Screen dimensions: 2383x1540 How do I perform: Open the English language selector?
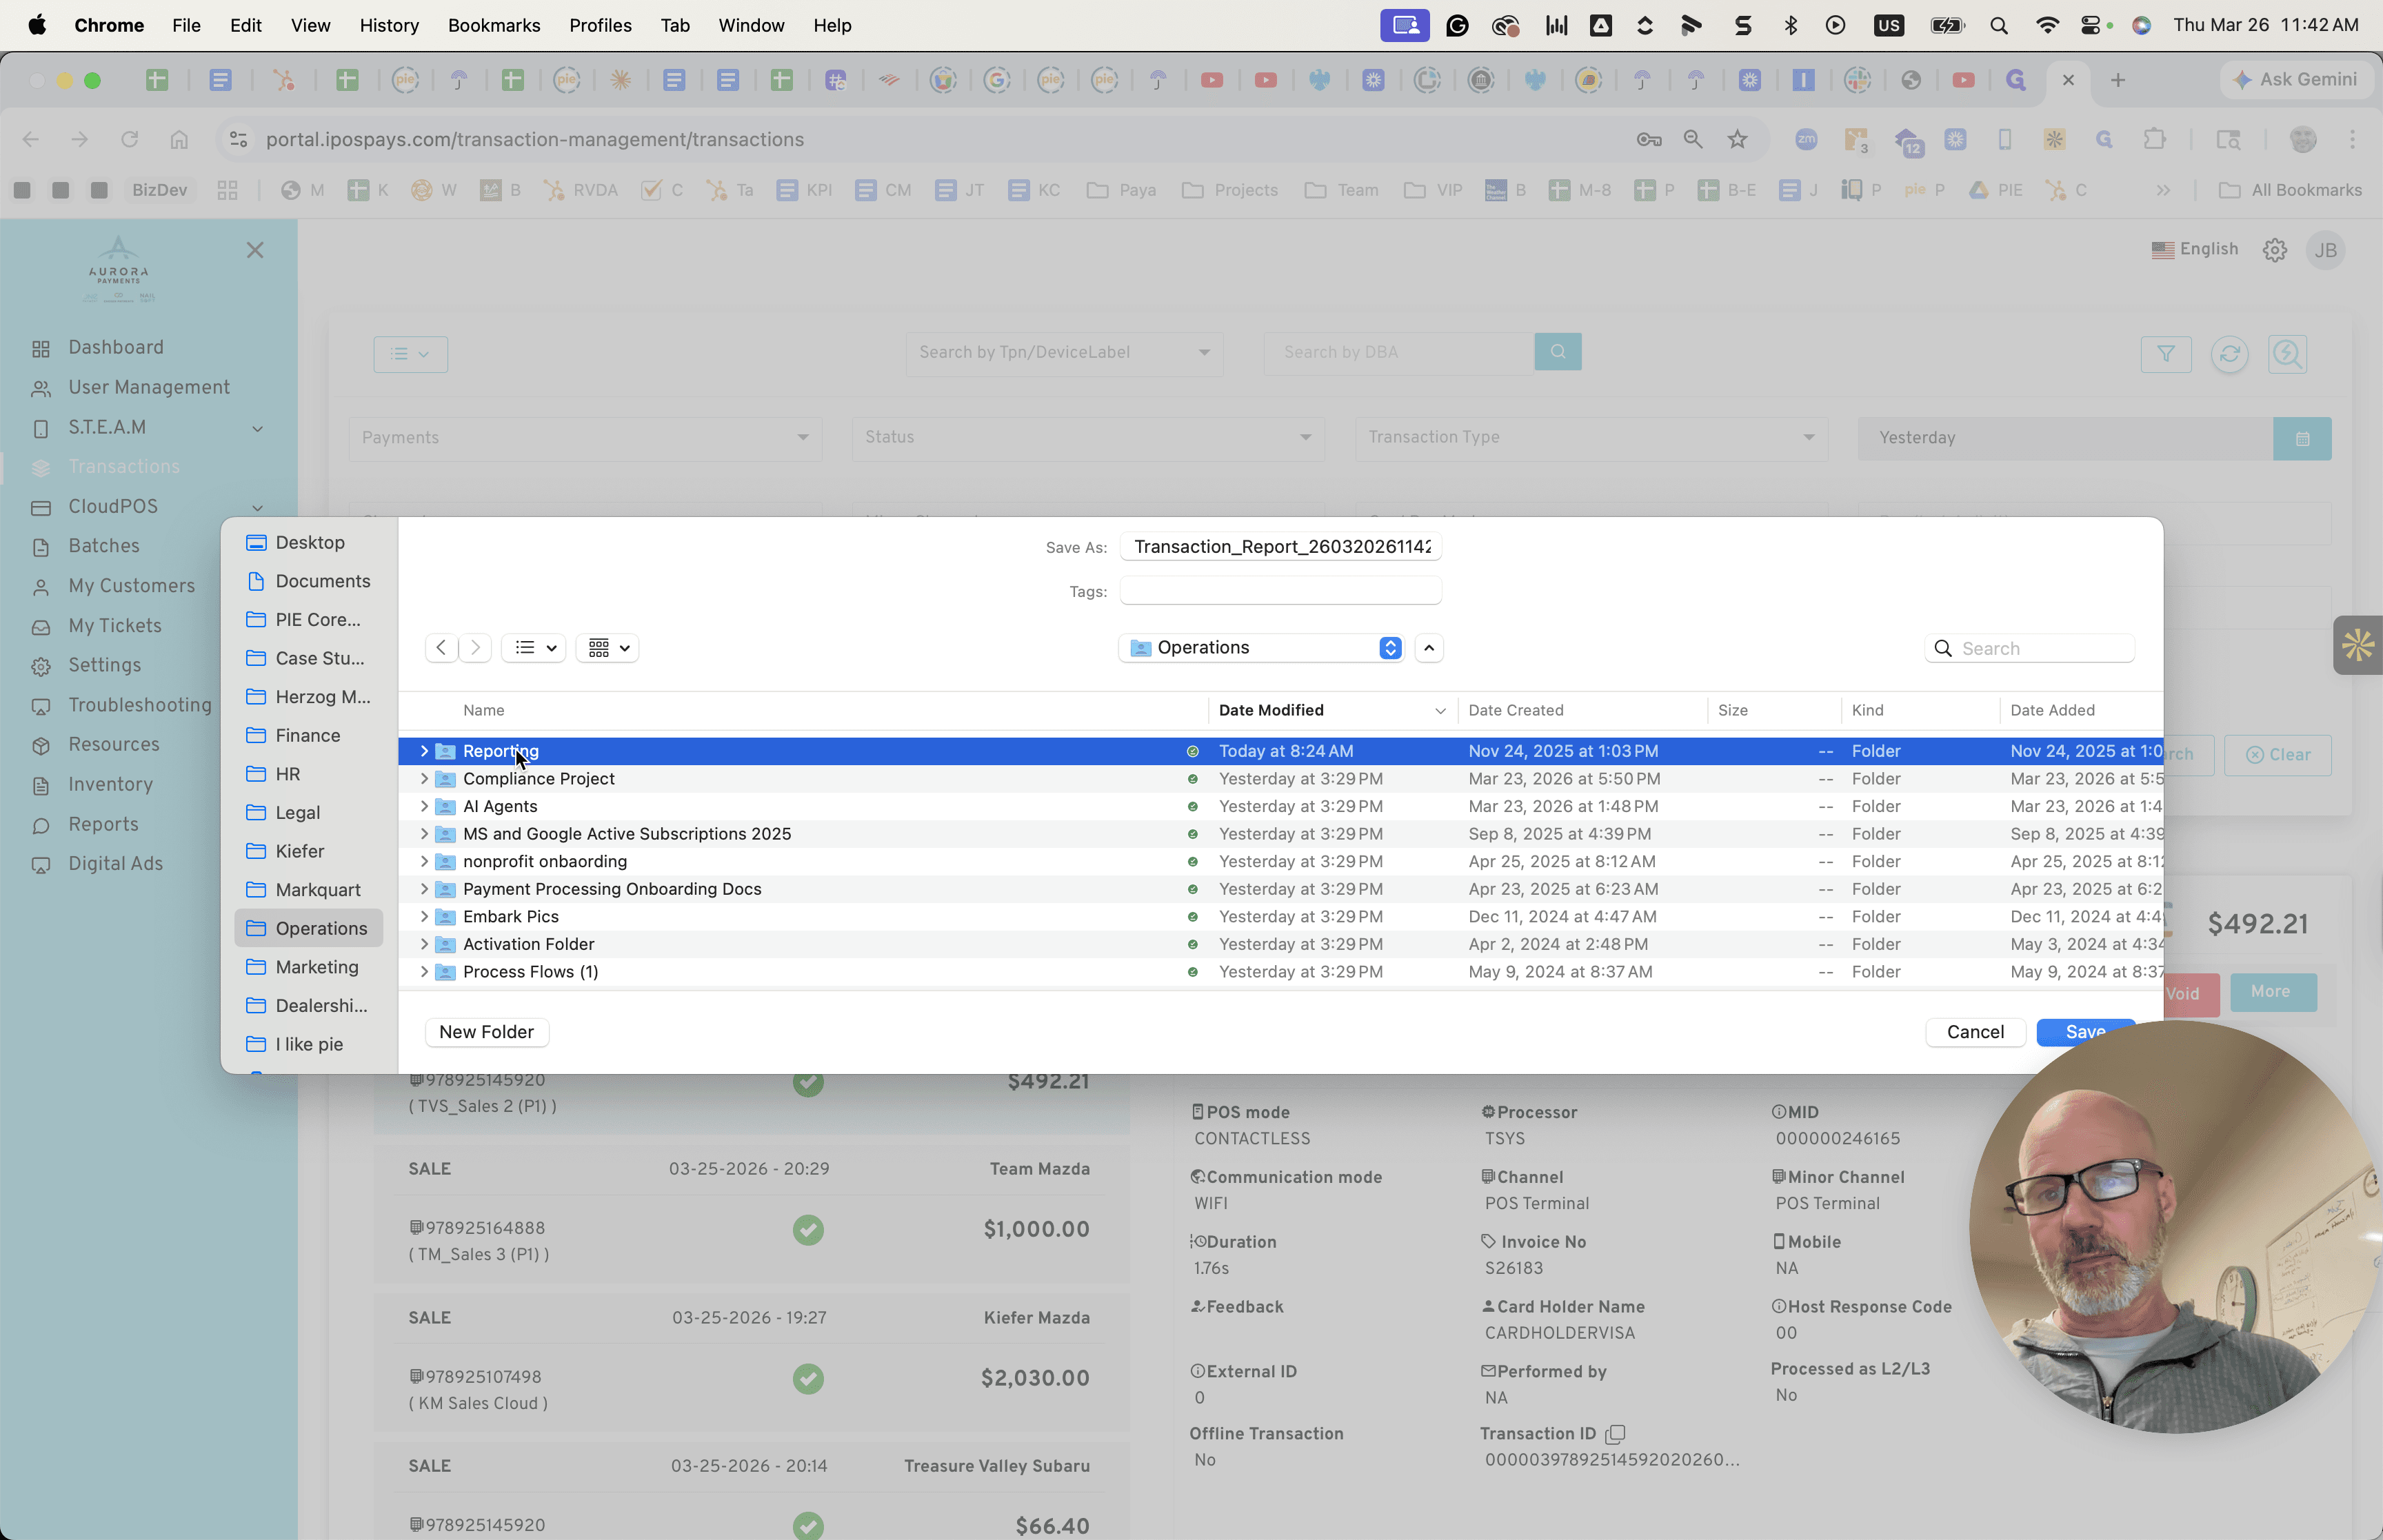(x=2194, y=249)
